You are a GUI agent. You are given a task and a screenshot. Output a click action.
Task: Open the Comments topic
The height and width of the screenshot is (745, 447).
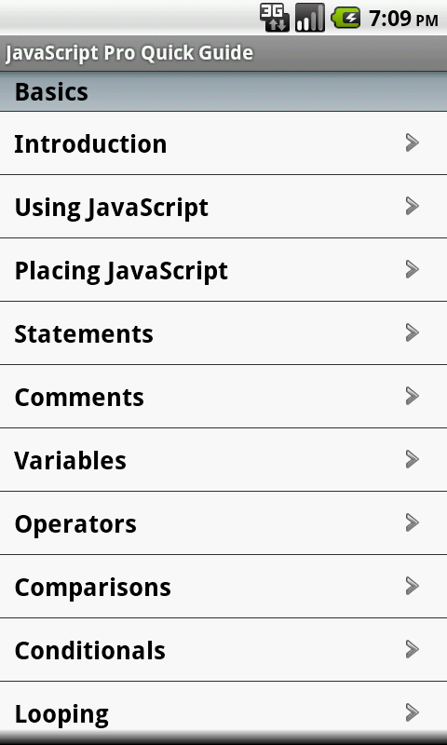click(223, 397)
